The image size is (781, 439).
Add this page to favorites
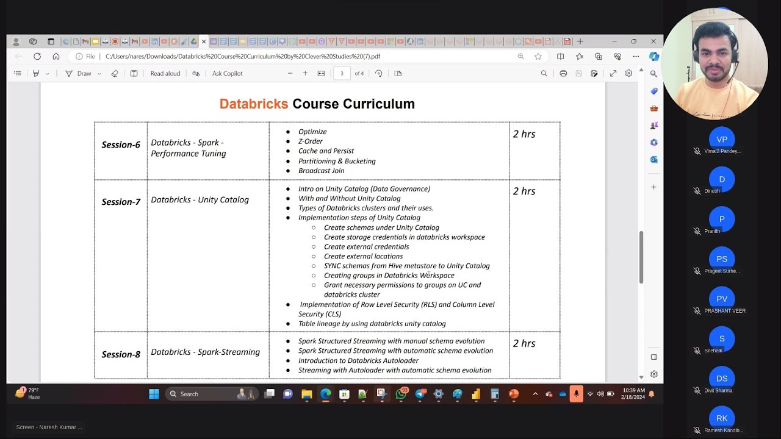(538, 56)
